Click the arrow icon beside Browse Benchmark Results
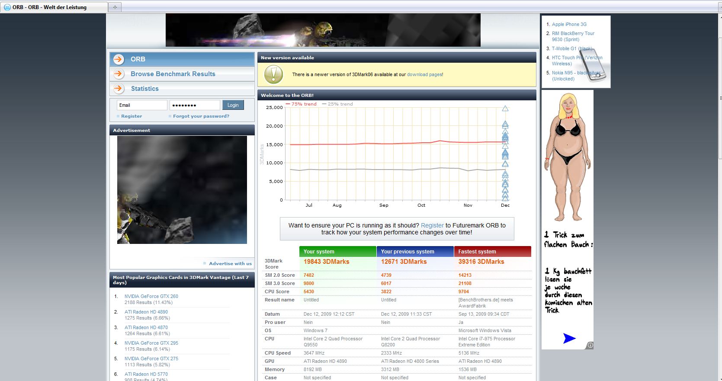 point(119,74)
